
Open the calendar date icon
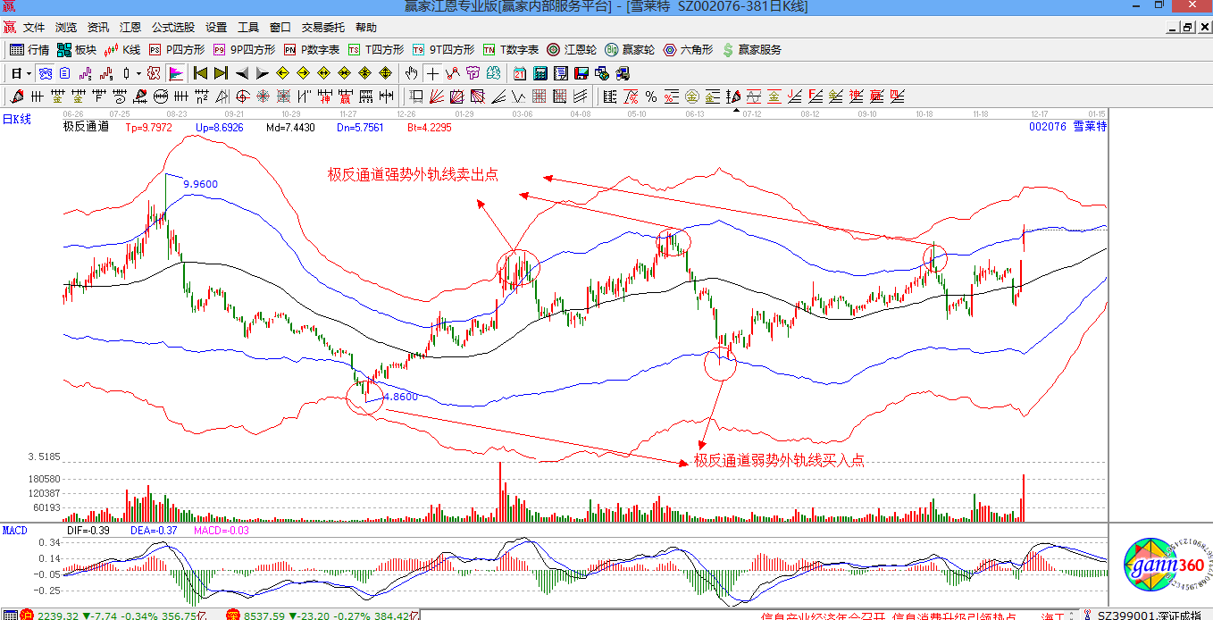520,73
